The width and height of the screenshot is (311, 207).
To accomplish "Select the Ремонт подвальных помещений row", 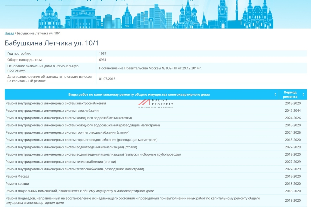I will [x=80, y=191].
